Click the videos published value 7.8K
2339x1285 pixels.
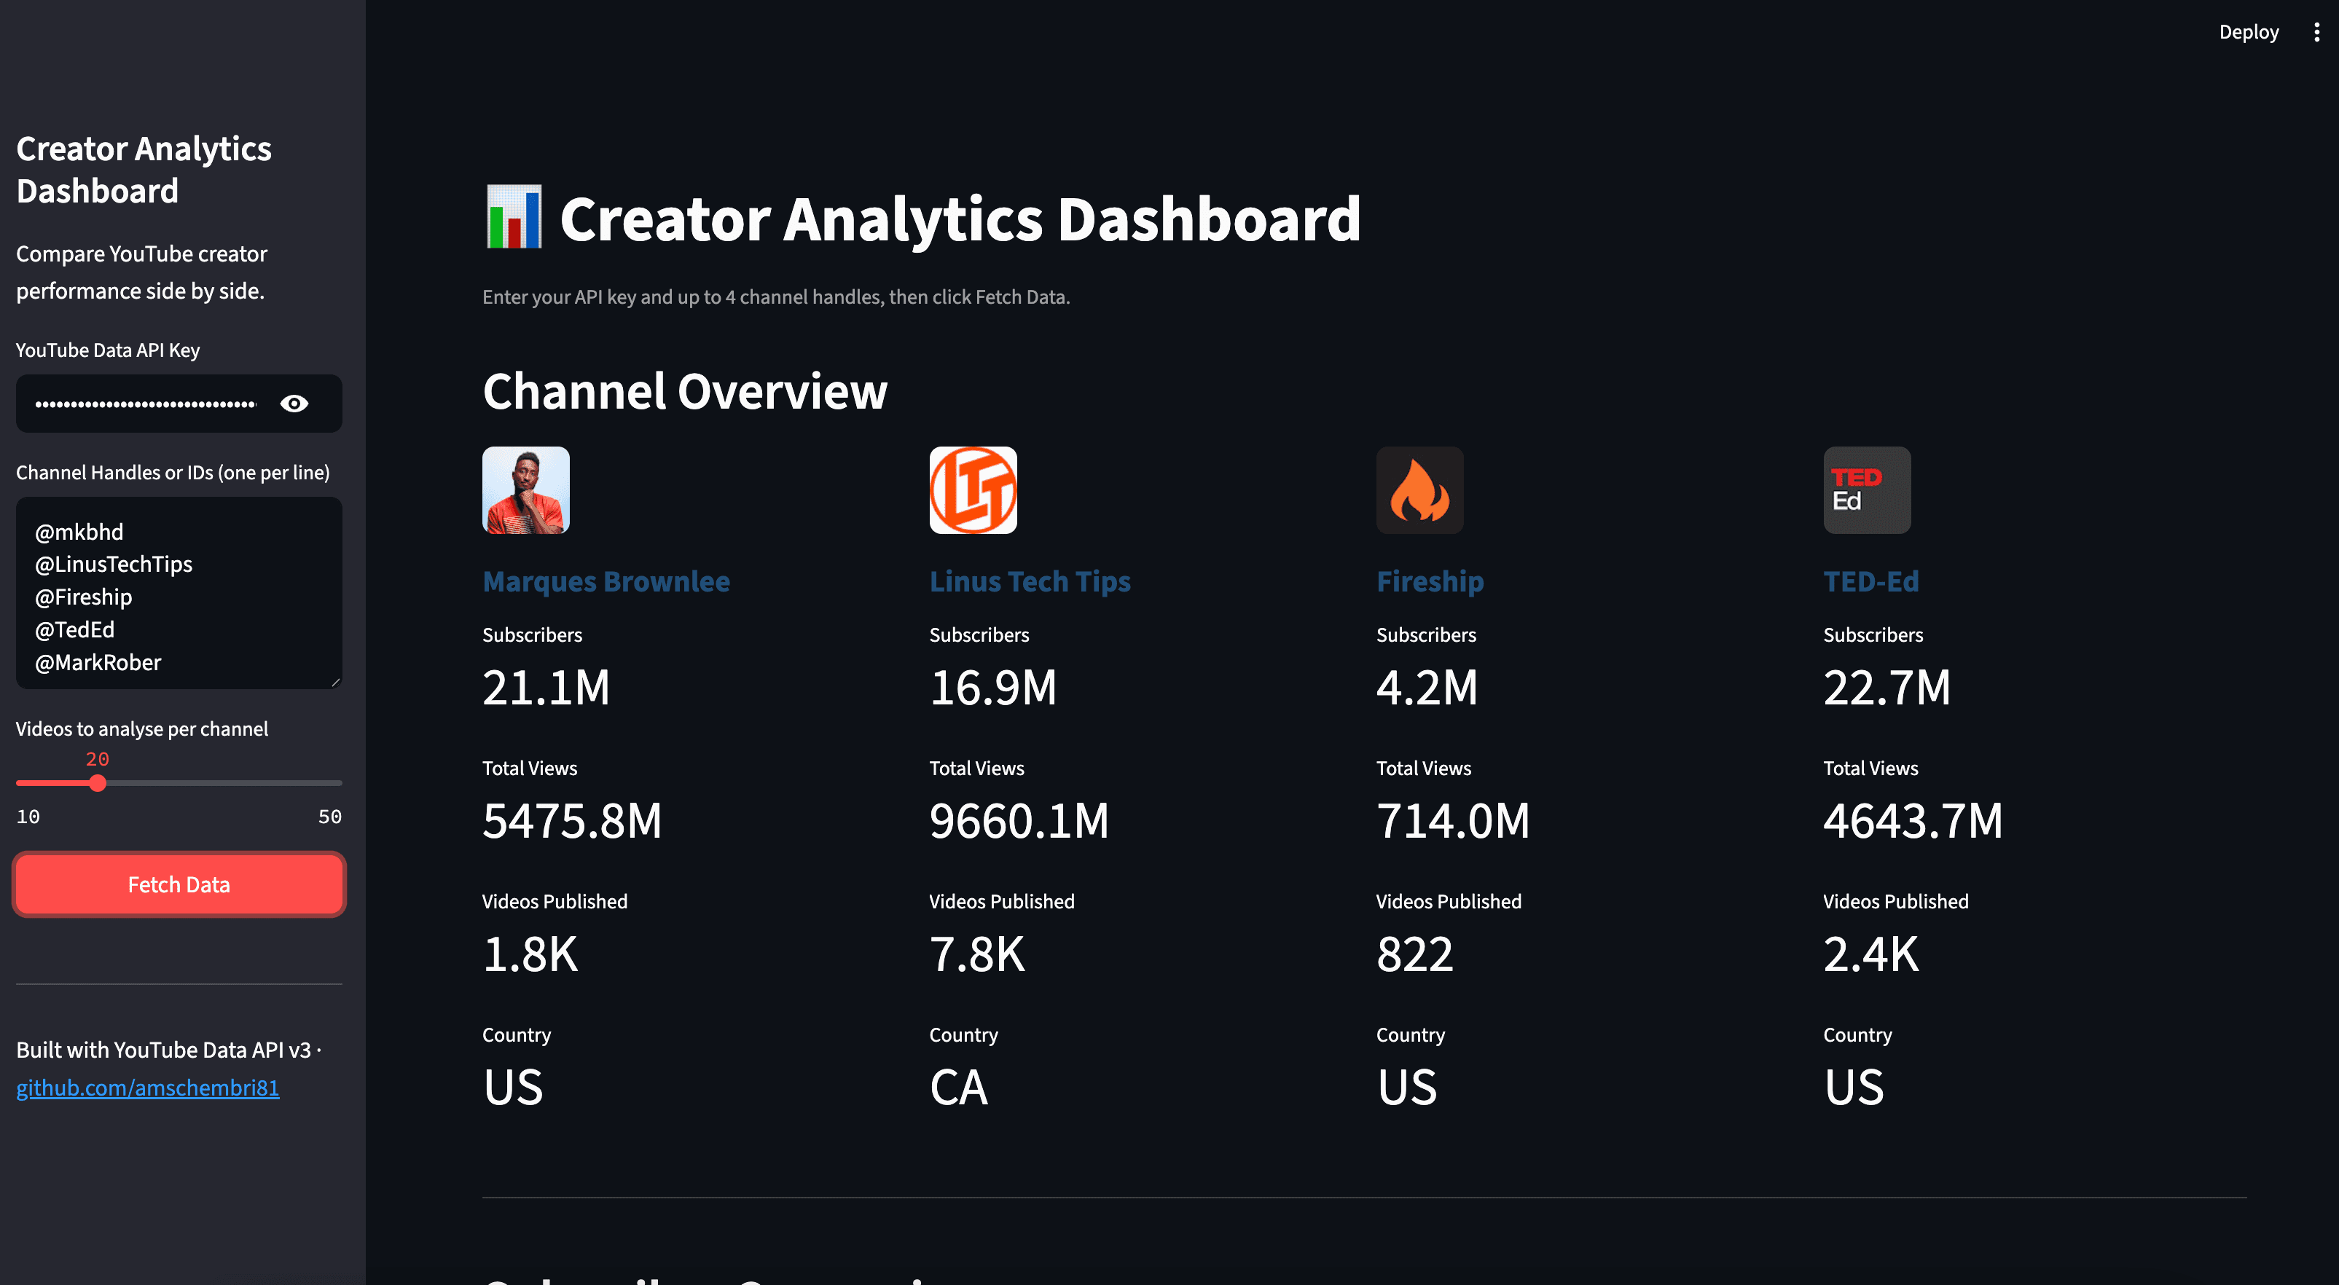(x=977, y=954)
